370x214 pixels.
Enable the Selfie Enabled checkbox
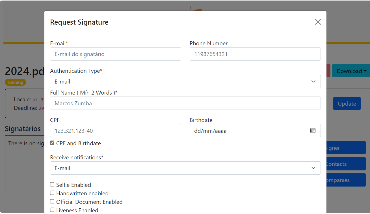coord(52,185)
